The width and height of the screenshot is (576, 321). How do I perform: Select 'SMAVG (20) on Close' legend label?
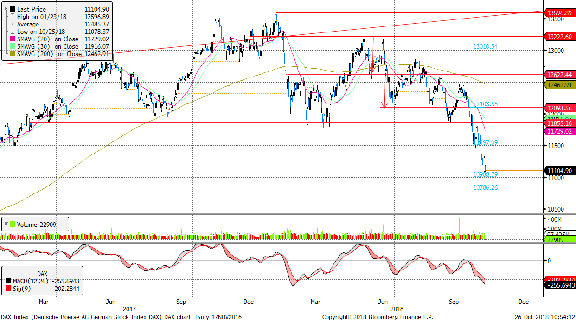48,39
